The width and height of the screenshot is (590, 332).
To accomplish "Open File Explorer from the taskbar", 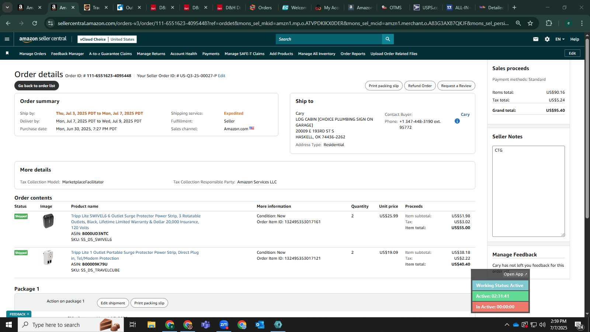I will [152, 325].
